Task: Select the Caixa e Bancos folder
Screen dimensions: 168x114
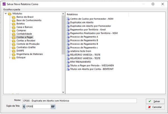Action: 25,27
